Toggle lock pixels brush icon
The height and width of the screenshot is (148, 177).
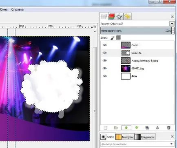coord(113,38)
